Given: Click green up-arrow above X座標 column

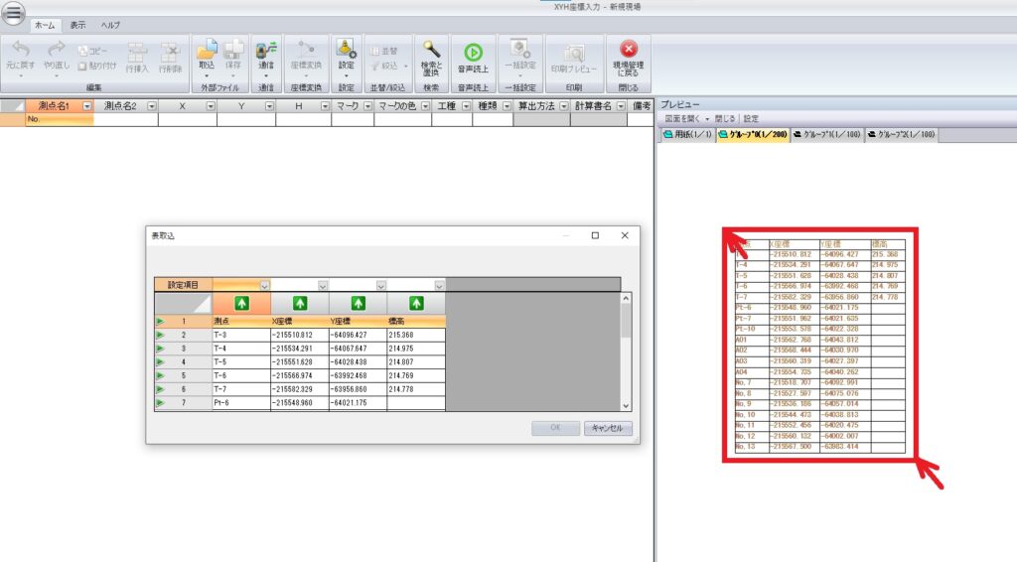Looking at the screenshot, I should pyautogui.click(x=299, y=302).
